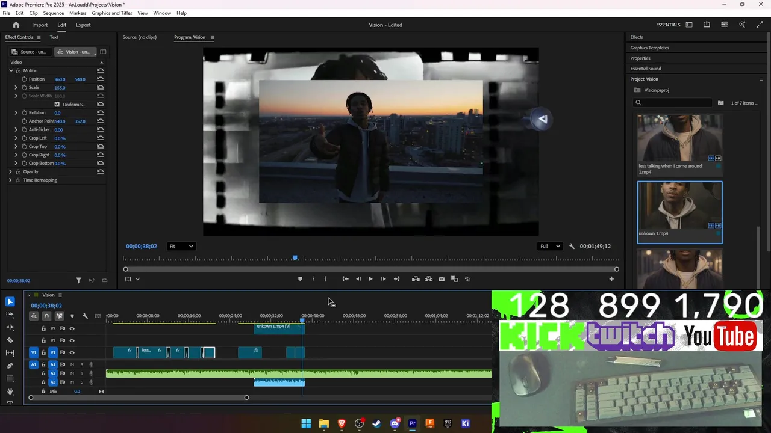Click the Import workspace button
This screenshot has width=771, height=433.
point(40,25)
